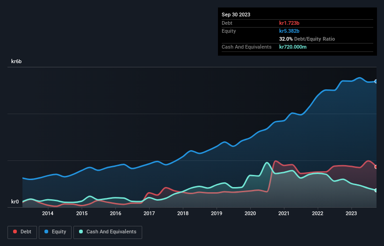Click the 2022 x-axis label
384x246 pixels.
[318, 213]
